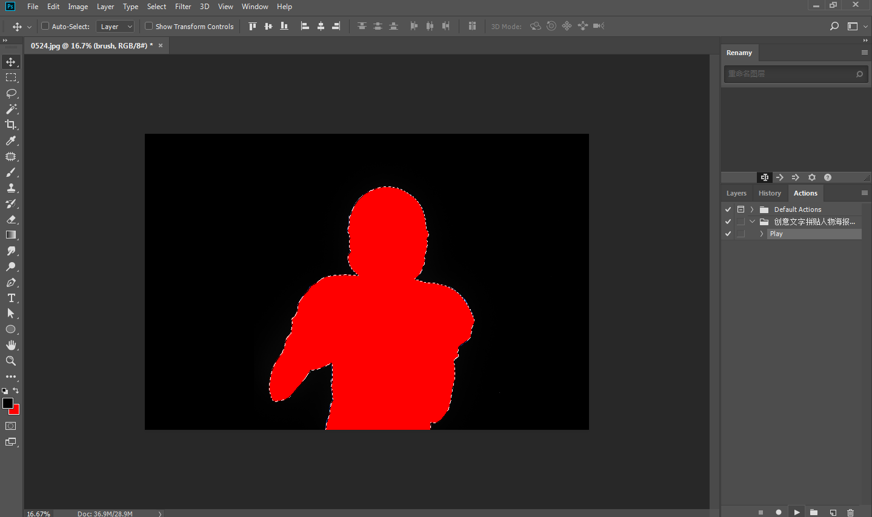Toggle checkmark for the Chinese-named action set

click(x=728, y=222)
